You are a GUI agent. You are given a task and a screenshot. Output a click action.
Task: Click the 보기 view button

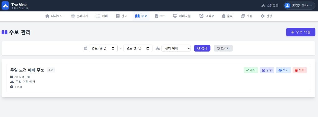(x=283, y=70)
